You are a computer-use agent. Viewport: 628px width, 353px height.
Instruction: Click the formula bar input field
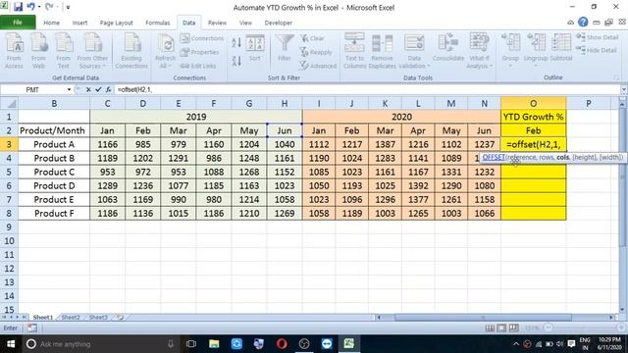click(x=366, y=89)
